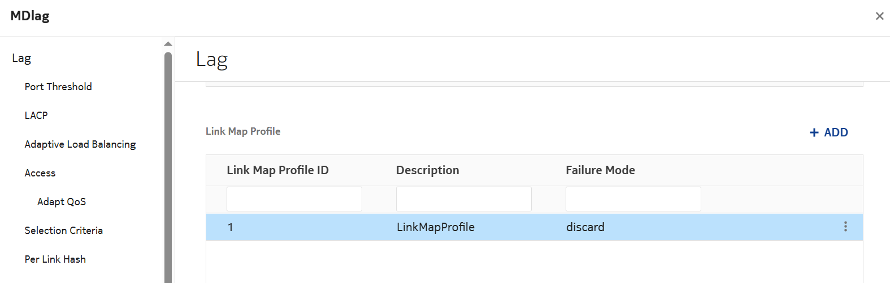Image resolution: width=890 pixels, height=283 pixels.
Task: Select Adapt QoS sub-item
Action: (x=62, y=202)
